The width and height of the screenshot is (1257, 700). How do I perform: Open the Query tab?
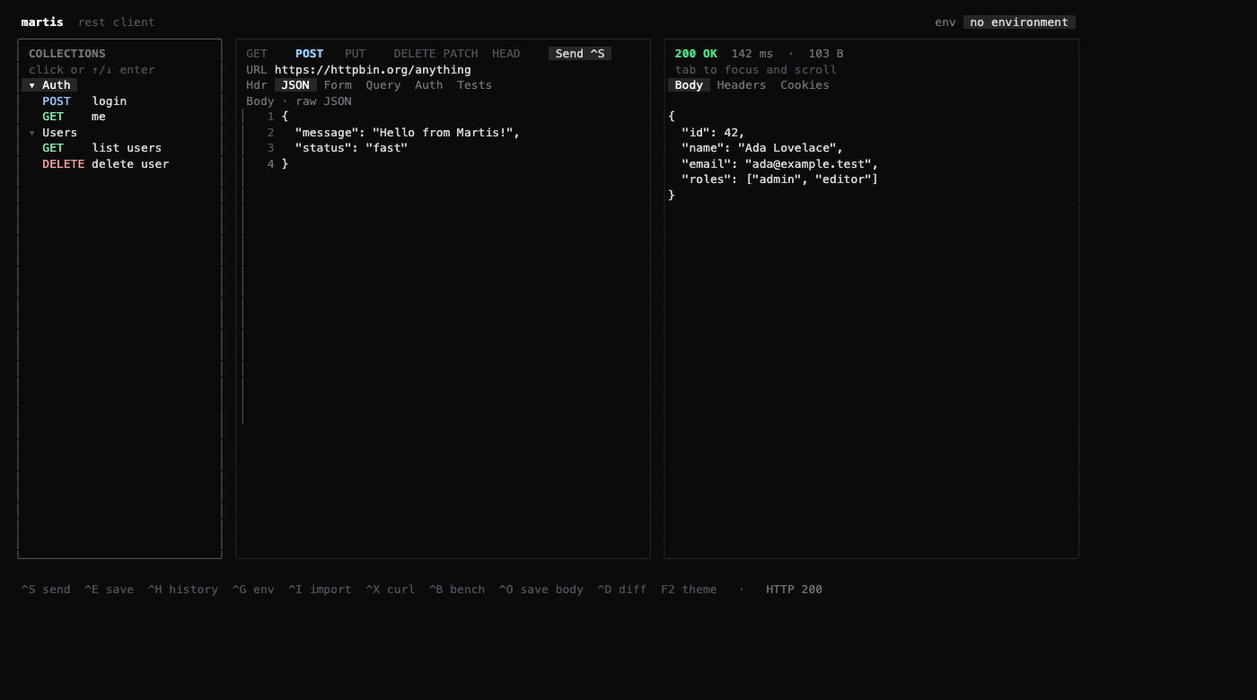[382, 85]
